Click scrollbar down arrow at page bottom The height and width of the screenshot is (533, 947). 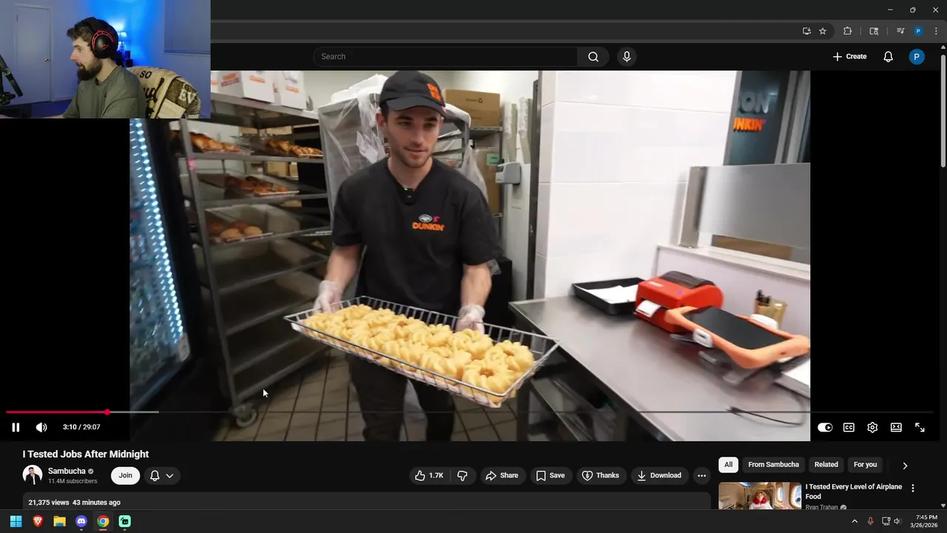pos(943,506)
